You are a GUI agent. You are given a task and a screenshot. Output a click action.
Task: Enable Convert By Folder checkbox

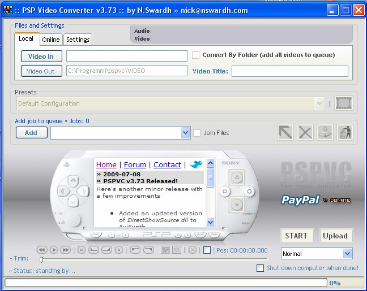click(195, 55)
